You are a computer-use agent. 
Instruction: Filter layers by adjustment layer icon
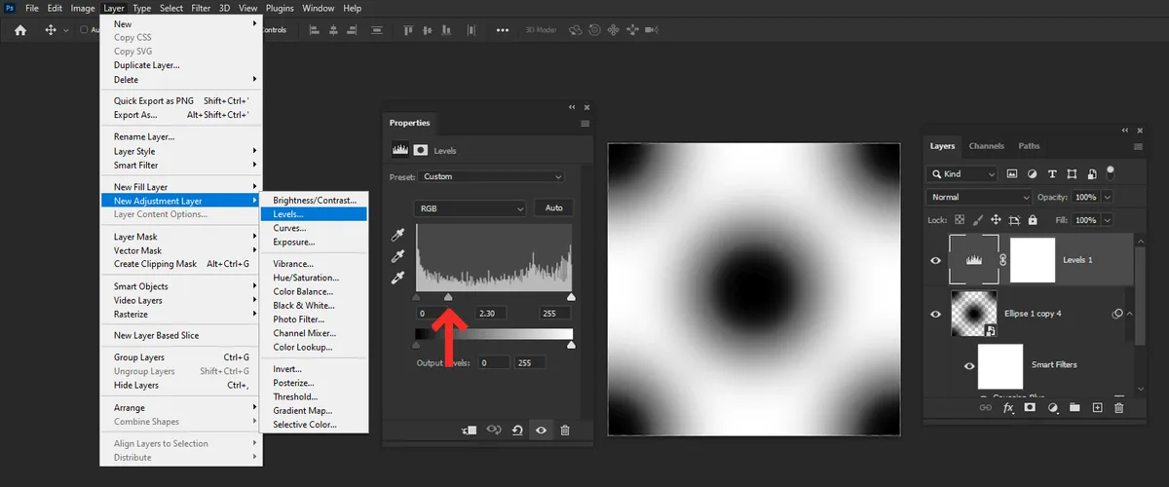1032,173
